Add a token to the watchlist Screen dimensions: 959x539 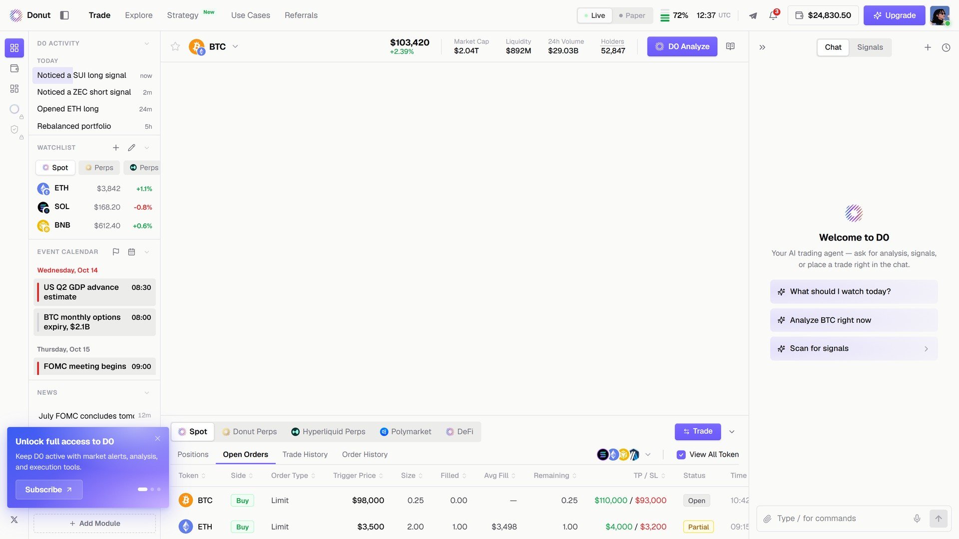click(116, 148)
